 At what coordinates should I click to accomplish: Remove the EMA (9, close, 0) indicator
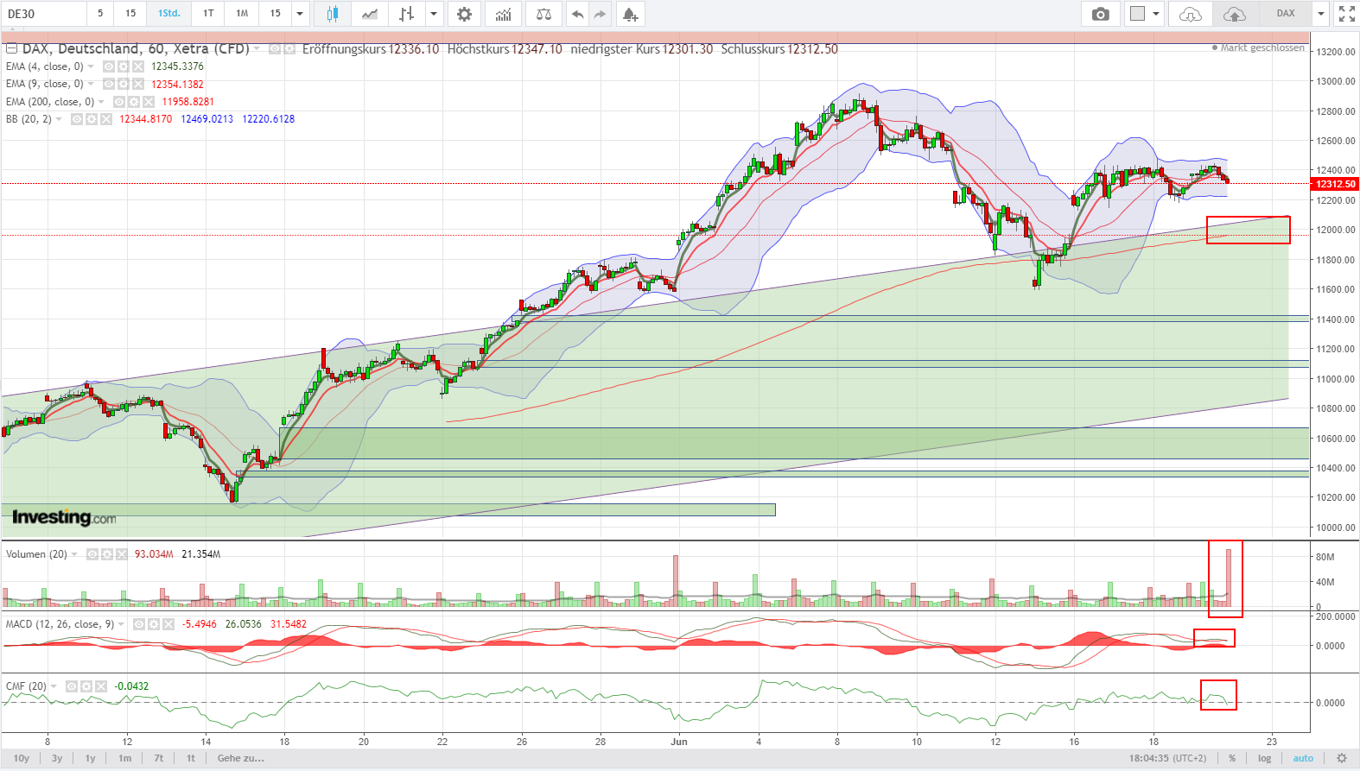pyautogui.click(x=138, y=84)
